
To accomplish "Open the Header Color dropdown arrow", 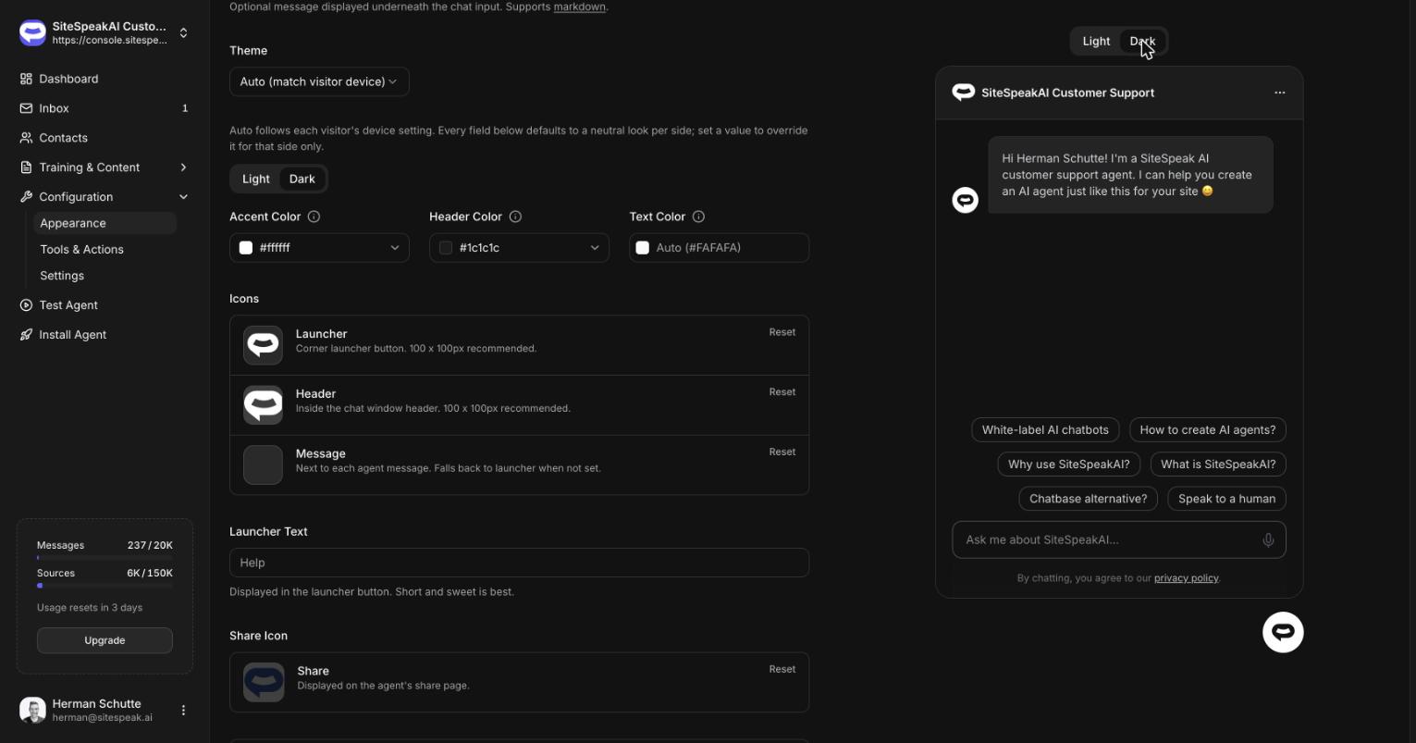I will pyautogui.click(x=595, y=248).
